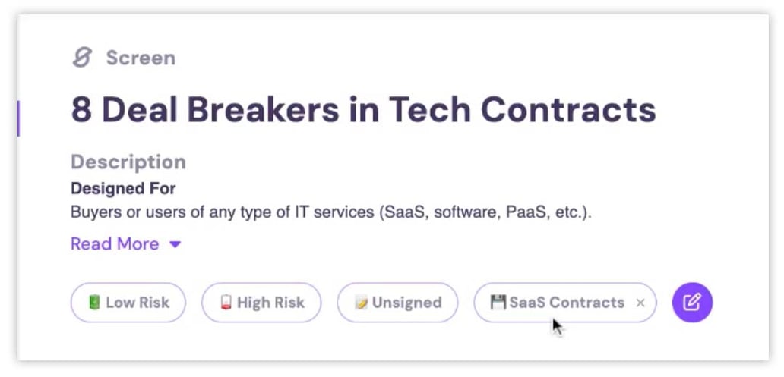This screenshot has height=377, width=784.
Task: Open the Read More link text
Action: coord(115,244)
